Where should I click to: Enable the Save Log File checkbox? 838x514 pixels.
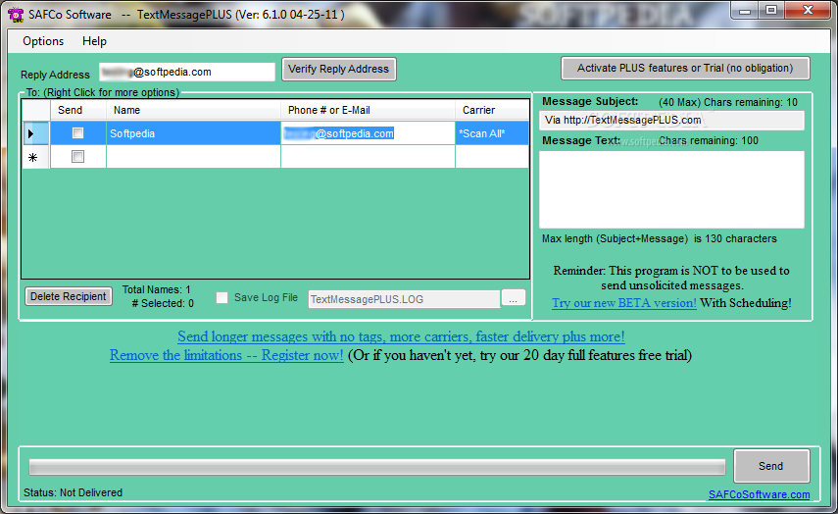coord(222,297)
